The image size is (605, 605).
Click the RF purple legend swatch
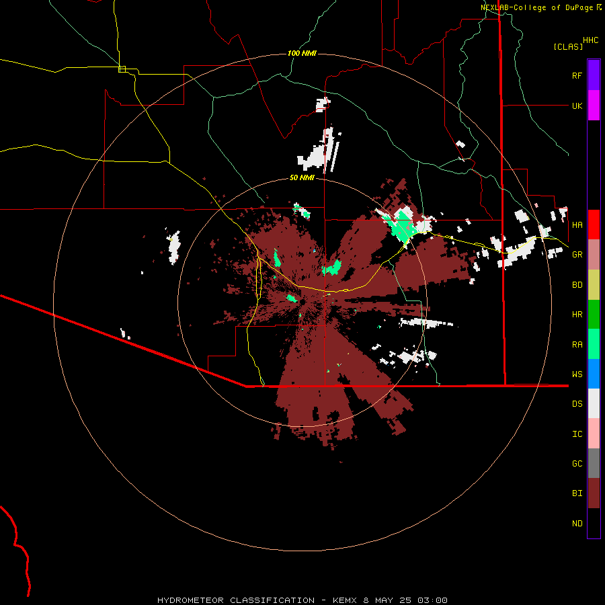pyautogui.click(x=594, y=75)
